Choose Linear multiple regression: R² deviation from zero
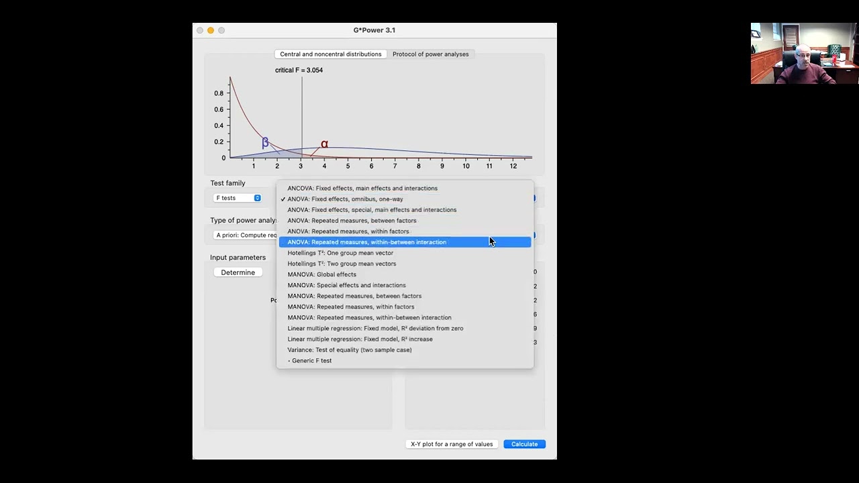 (x=405, y=328)
